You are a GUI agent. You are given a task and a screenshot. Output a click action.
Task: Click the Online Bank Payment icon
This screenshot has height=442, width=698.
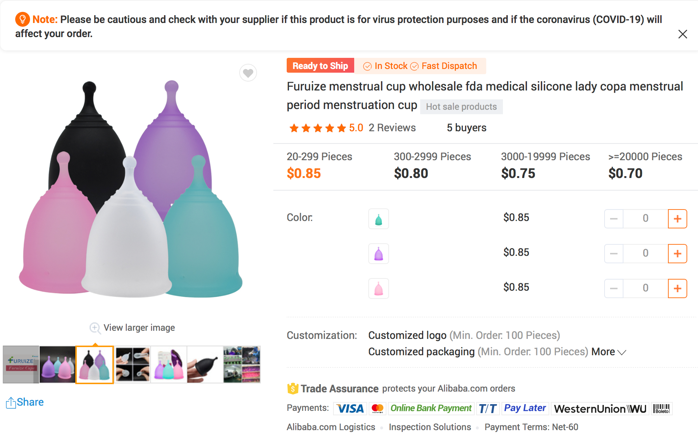pyautogui.click(x=431, y=408)
